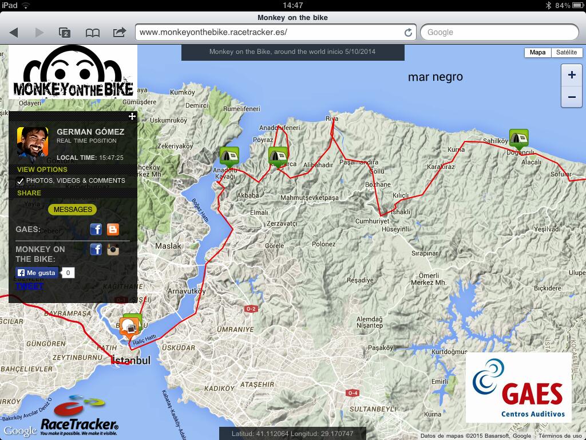Click the panel move crosshair handle
Screen dimensions: 586x440
point(132,116)
